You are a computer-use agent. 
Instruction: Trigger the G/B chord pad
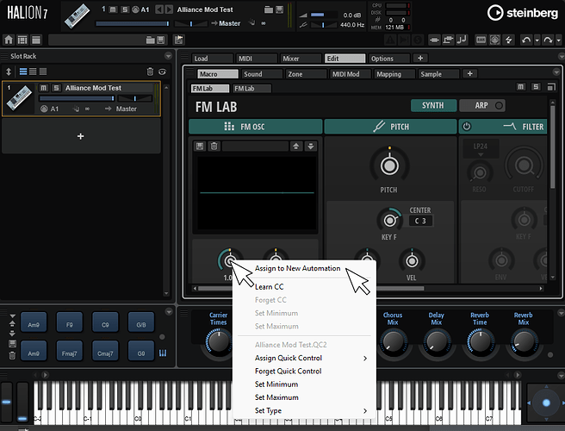pos(141,322)
